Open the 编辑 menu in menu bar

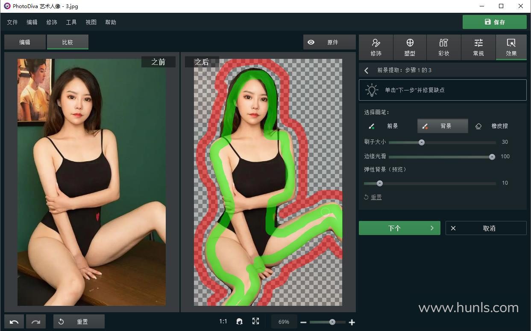click(32, 22)
